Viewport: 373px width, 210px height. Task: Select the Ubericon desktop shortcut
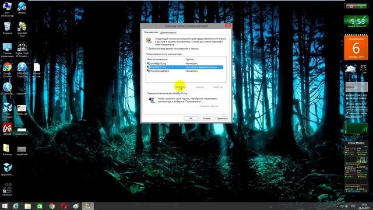(x=7, y=190)
